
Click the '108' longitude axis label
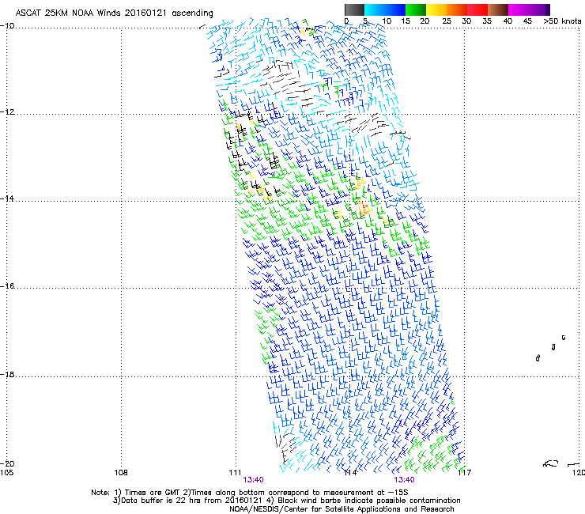coord(121,473)
